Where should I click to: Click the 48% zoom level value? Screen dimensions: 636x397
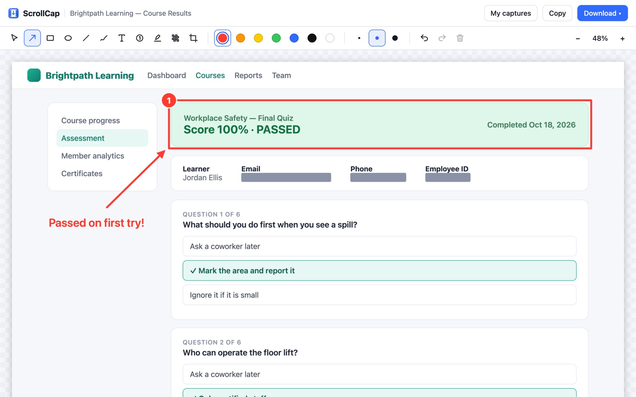[600, 39]
